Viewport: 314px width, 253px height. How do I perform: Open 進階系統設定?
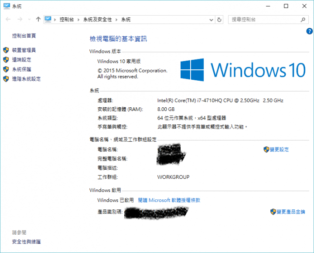click(26, 79)
